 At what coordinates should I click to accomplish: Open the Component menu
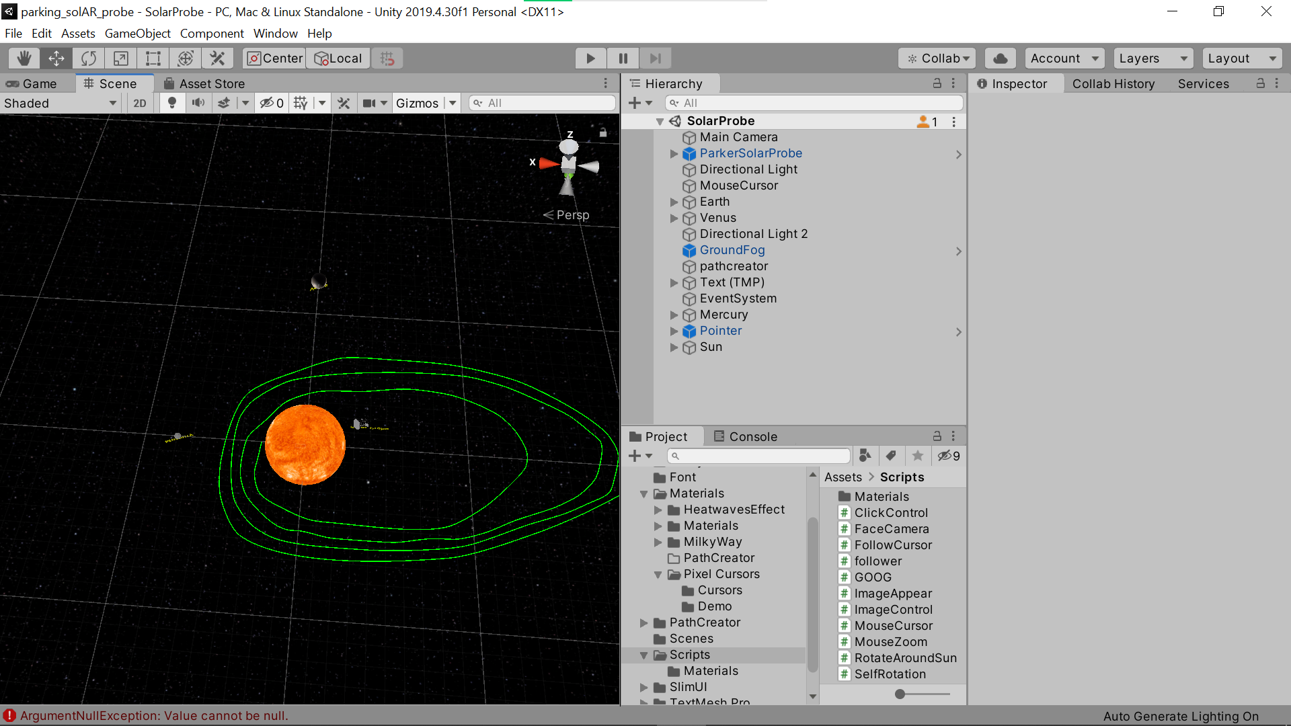pyautogui.click(x=212, y=34)
